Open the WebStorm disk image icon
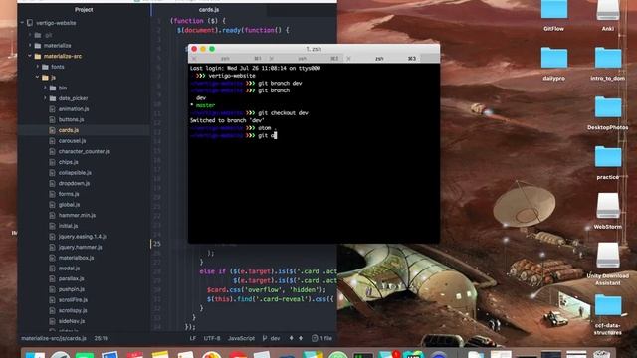Viewport: 637px width, 358px height. [x=608, y=206]
